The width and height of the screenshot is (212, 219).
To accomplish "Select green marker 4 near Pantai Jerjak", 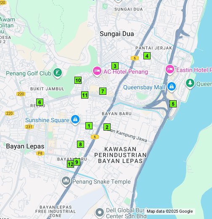I will pos(147,56).
